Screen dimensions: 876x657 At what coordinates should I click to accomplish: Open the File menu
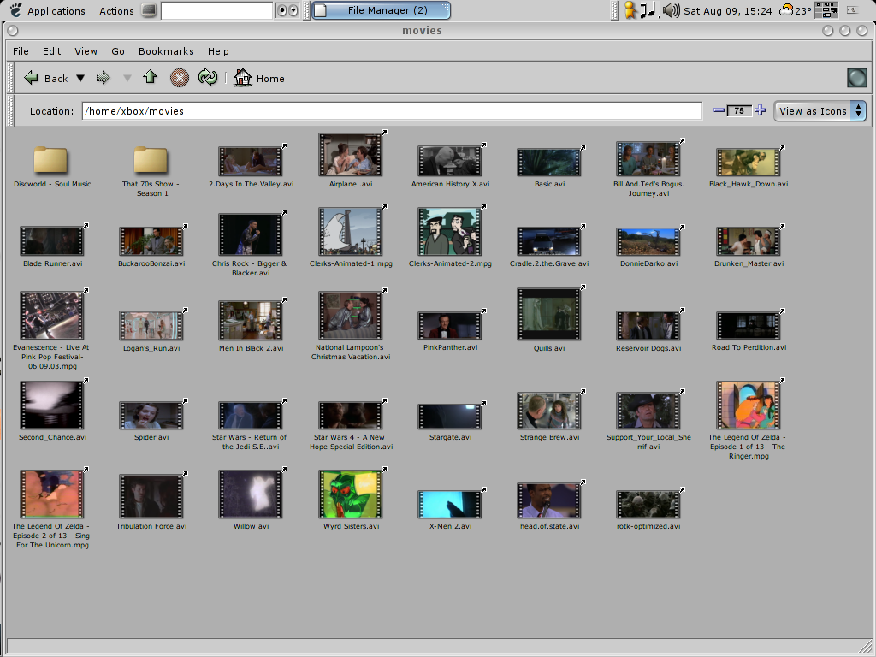[x=21, y=51]
